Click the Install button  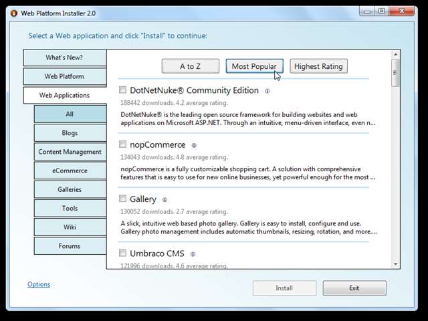click(x=284, y=288)
